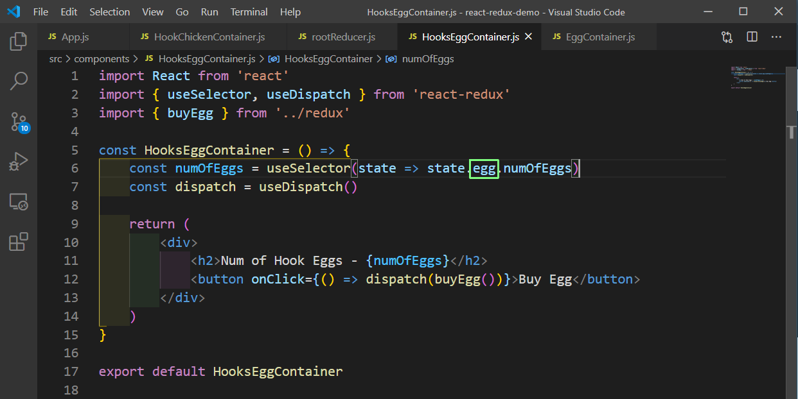The image size is (798, 399).
Task: Click the closing div tag line 13
Action: pos(182,298)
